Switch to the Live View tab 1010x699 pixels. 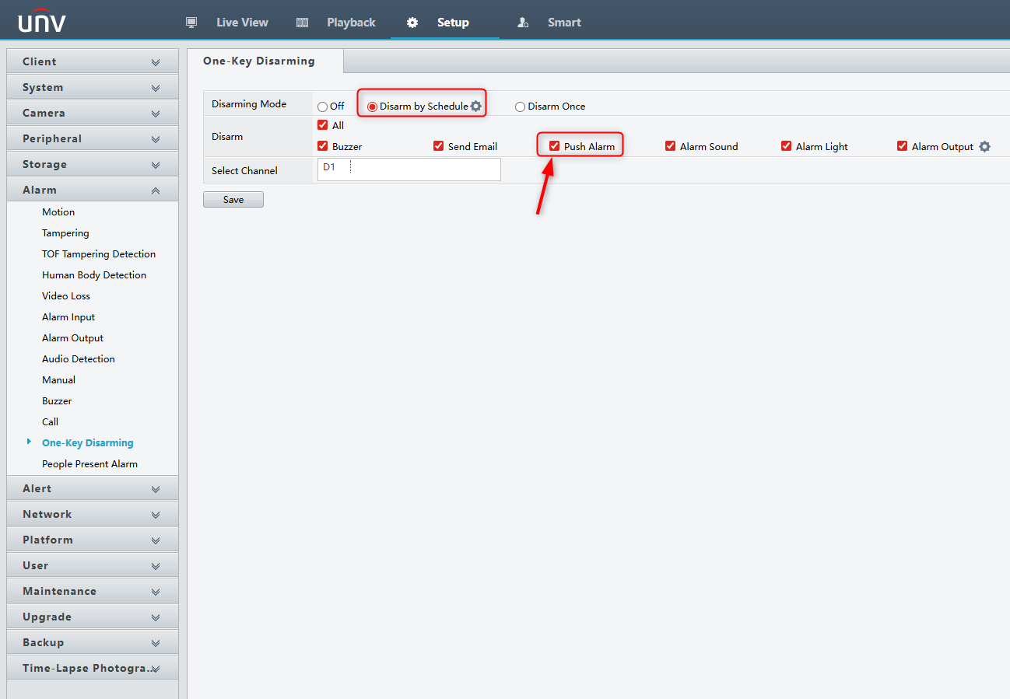pos(242,23)
